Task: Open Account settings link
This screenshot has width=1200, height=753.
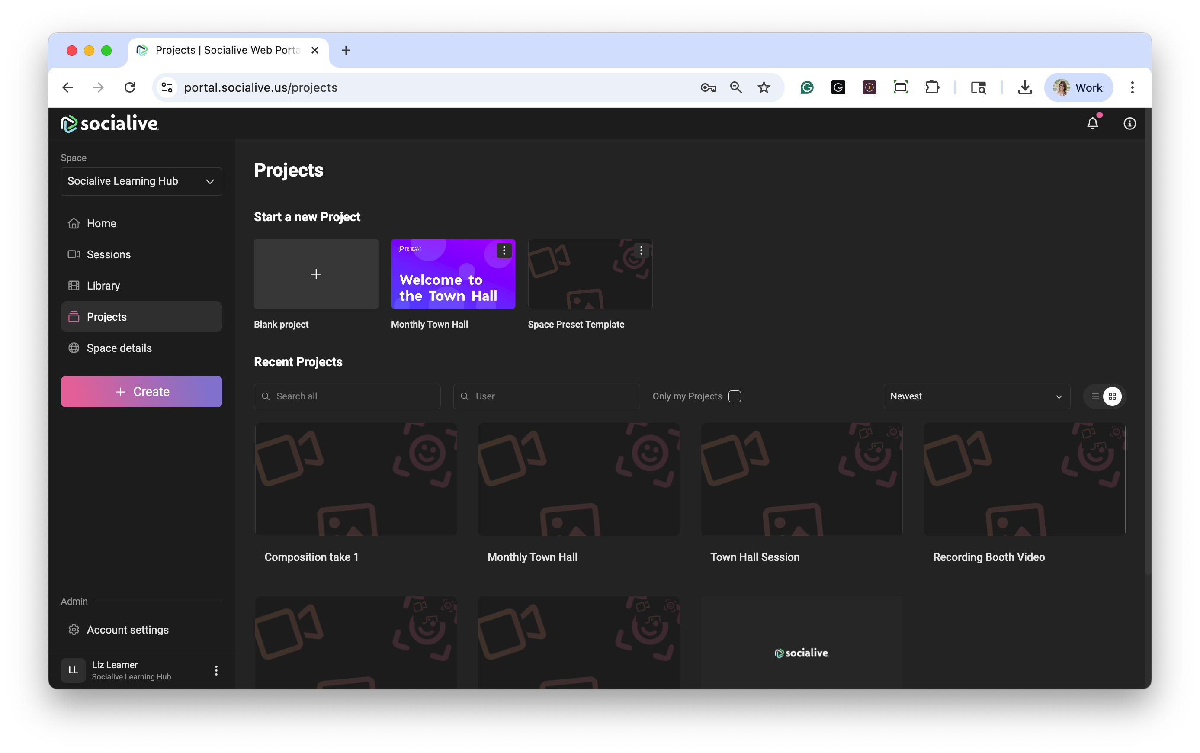Action: pos(128,630)
